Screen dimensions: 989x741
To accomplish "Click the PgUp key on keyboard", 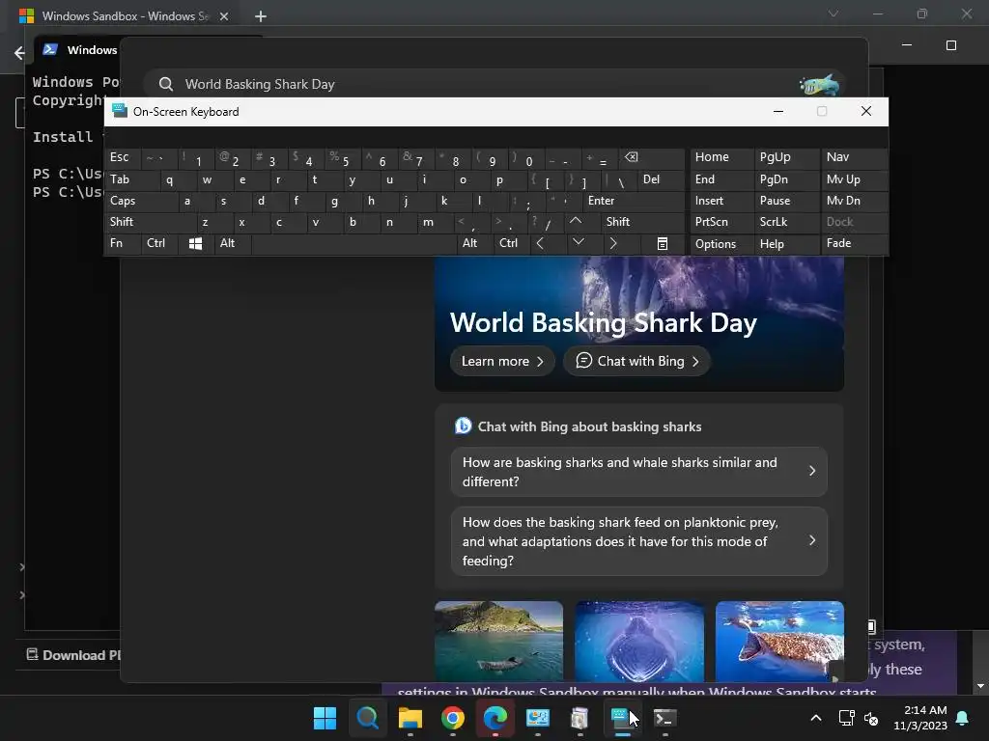I will click(x=786, y=157).
